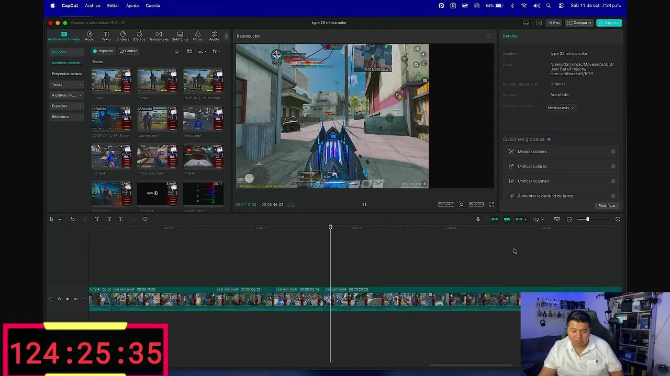Open the Filtros panel
This screenshot has height=376, width=670.
click(x=198, y=36)
